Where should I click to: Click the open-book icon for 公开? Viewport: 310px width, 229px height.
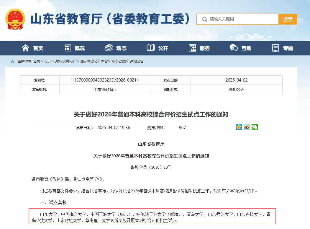click(151, 48)
